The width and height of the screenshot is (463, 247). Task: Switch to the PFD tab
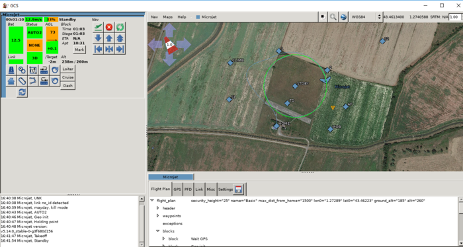[188, 190]
